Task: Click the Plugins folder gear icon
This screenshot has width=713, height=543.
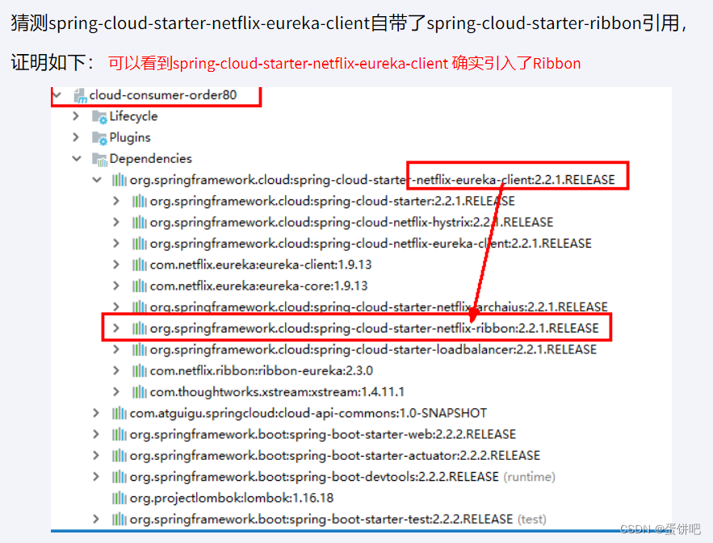Action: click(x=99, y=138)
